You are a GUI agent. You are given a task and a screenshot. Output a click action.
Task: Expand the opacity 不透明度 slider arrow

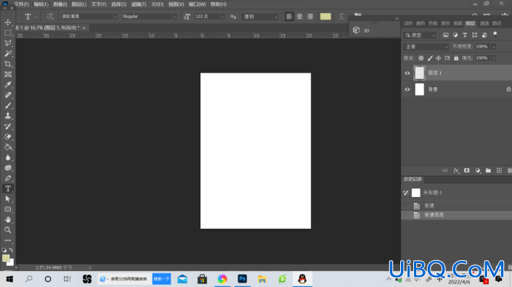click(493, 47)
